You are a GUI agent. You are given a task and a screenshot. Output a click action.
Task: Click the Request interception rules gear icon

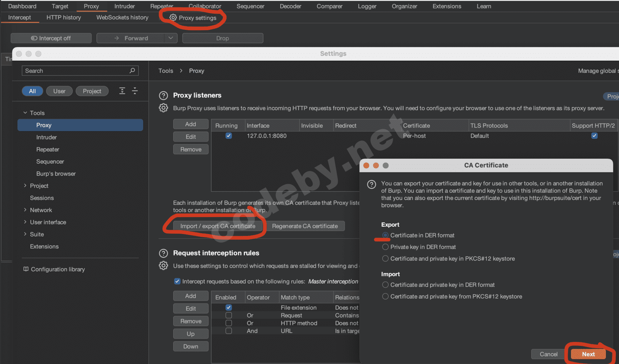click(164, 266)
